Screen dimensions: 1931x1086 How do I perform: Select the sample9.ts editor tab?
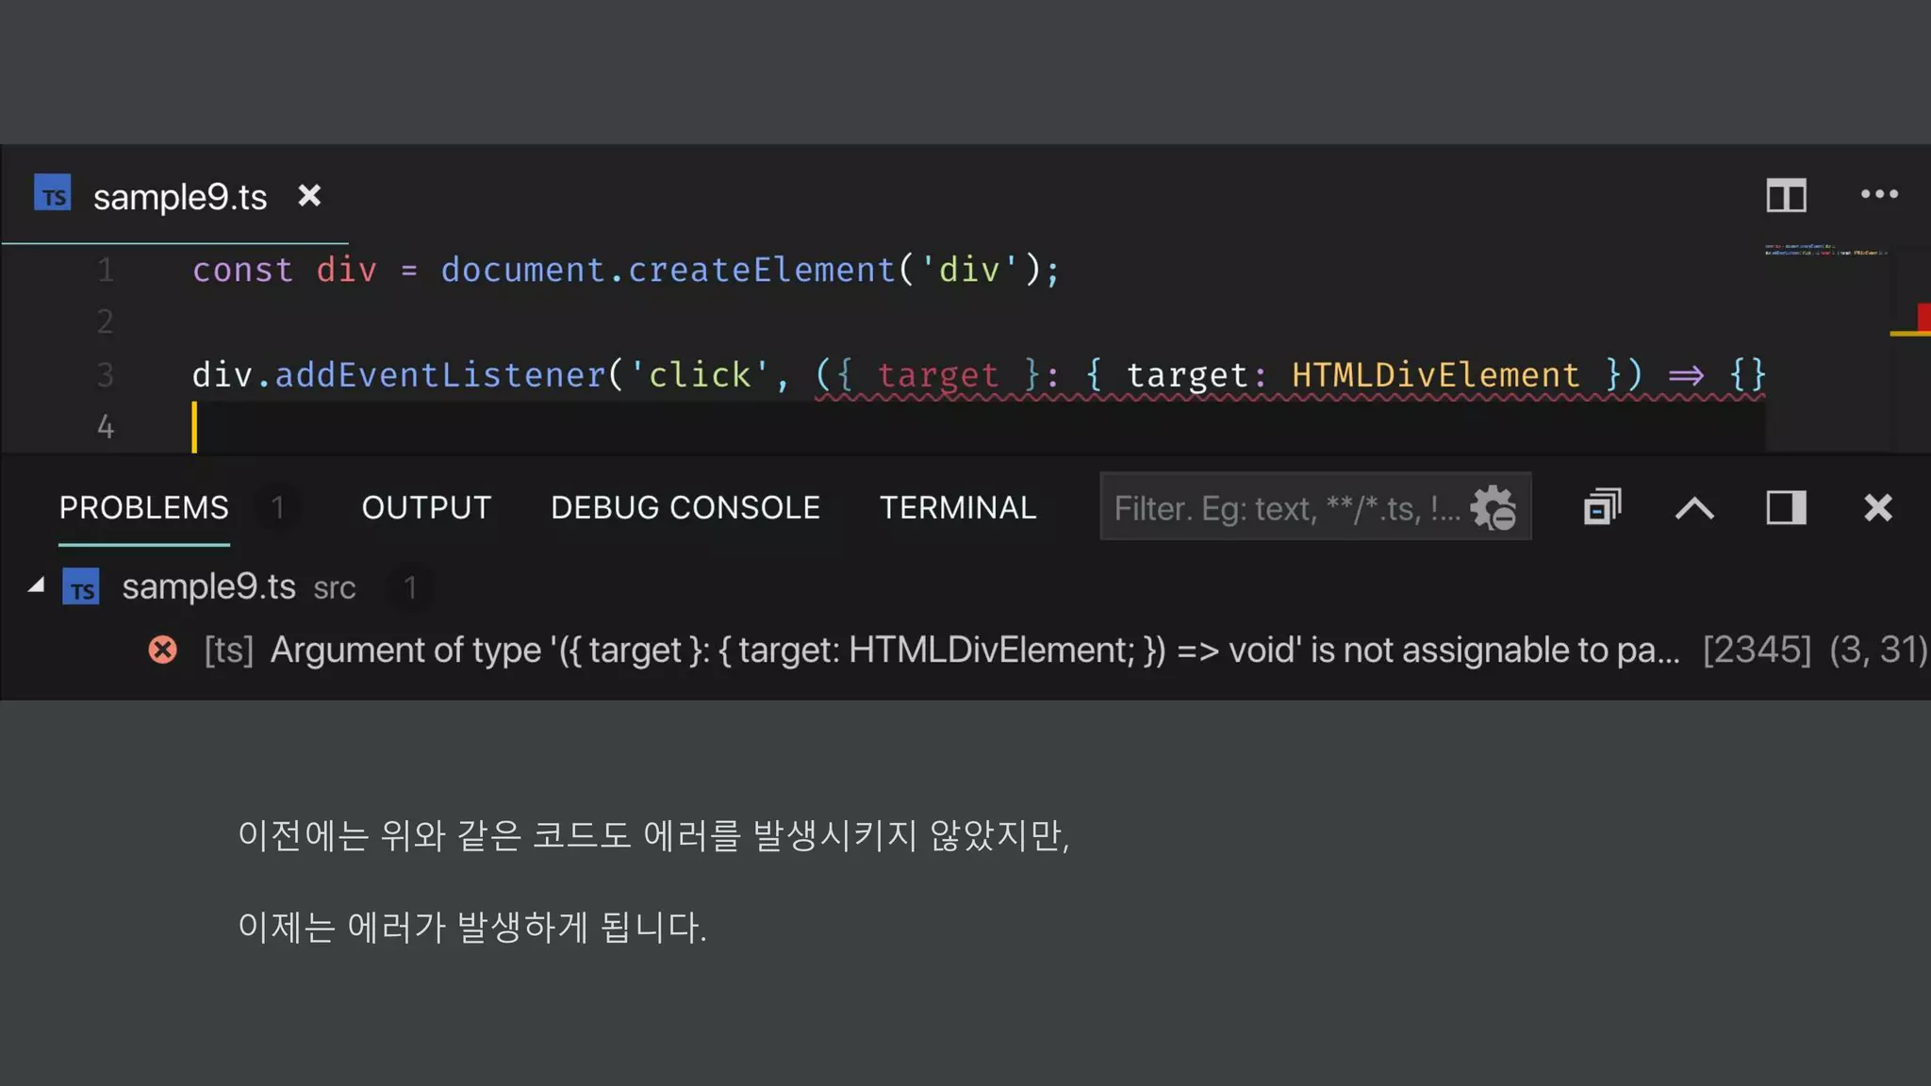click(175, 196)
